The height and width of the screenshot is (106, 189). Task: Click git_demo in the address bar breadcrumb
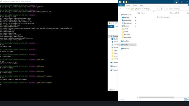(x=138, y=9)
